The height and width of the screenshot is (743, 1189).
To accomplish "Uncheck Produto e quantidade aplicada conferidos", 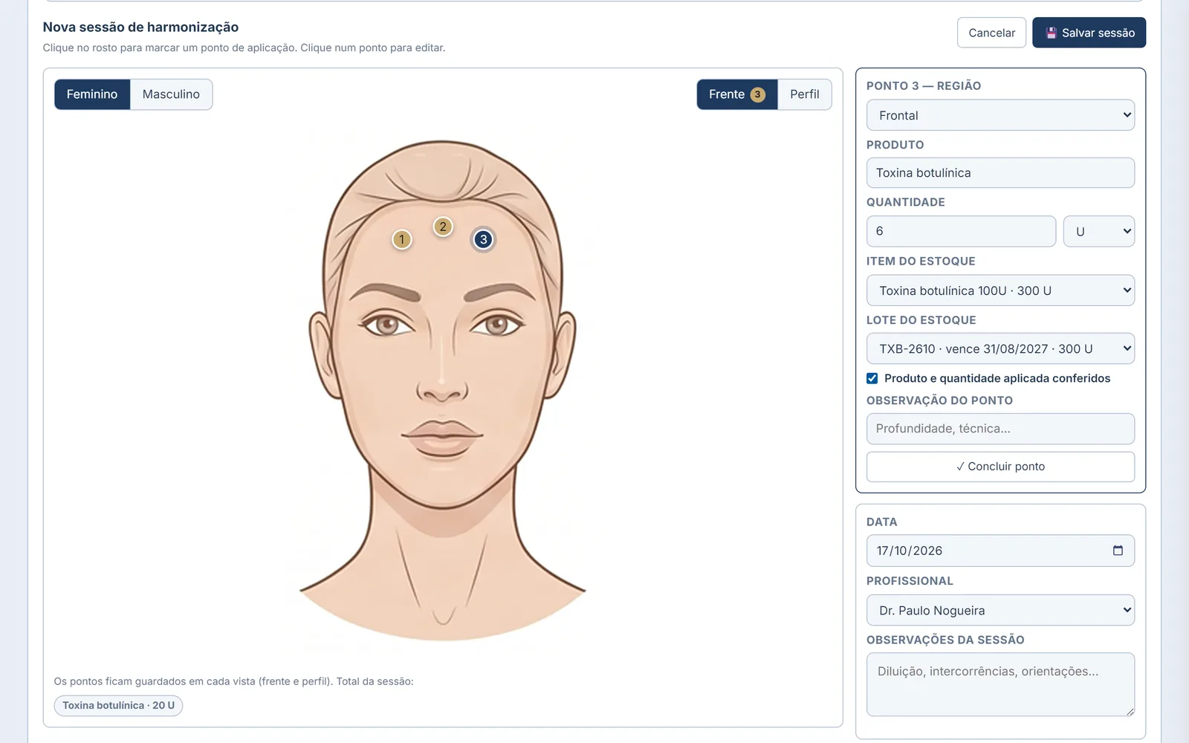I will pyautogui.click(x=872, y=378).
